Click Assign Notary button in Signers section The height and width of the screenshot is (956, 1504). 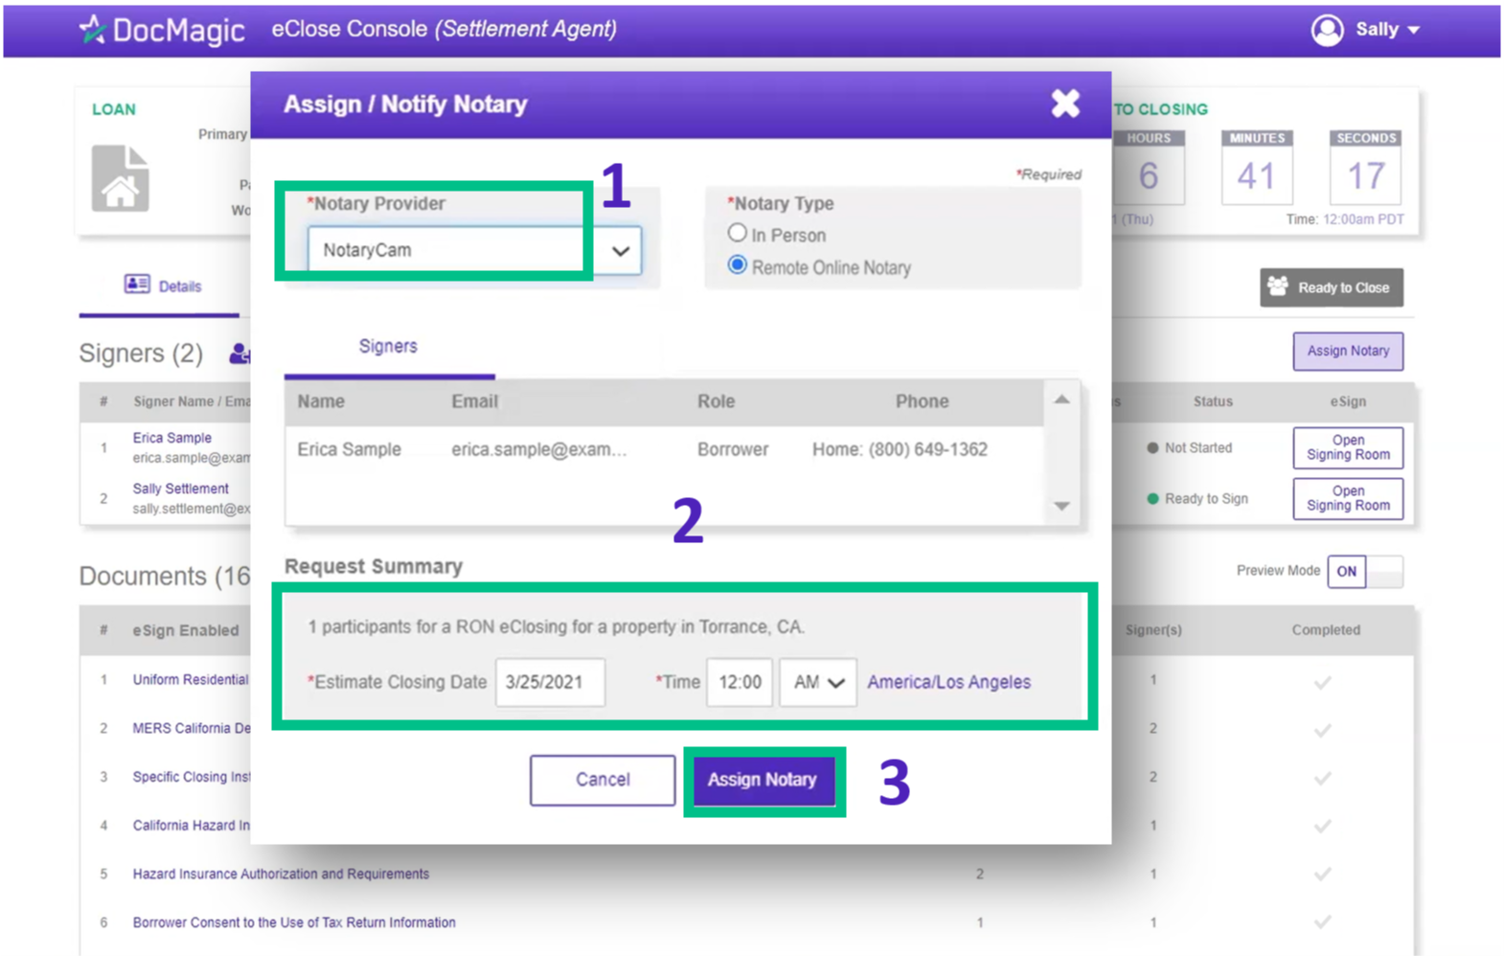point(1348,351)
